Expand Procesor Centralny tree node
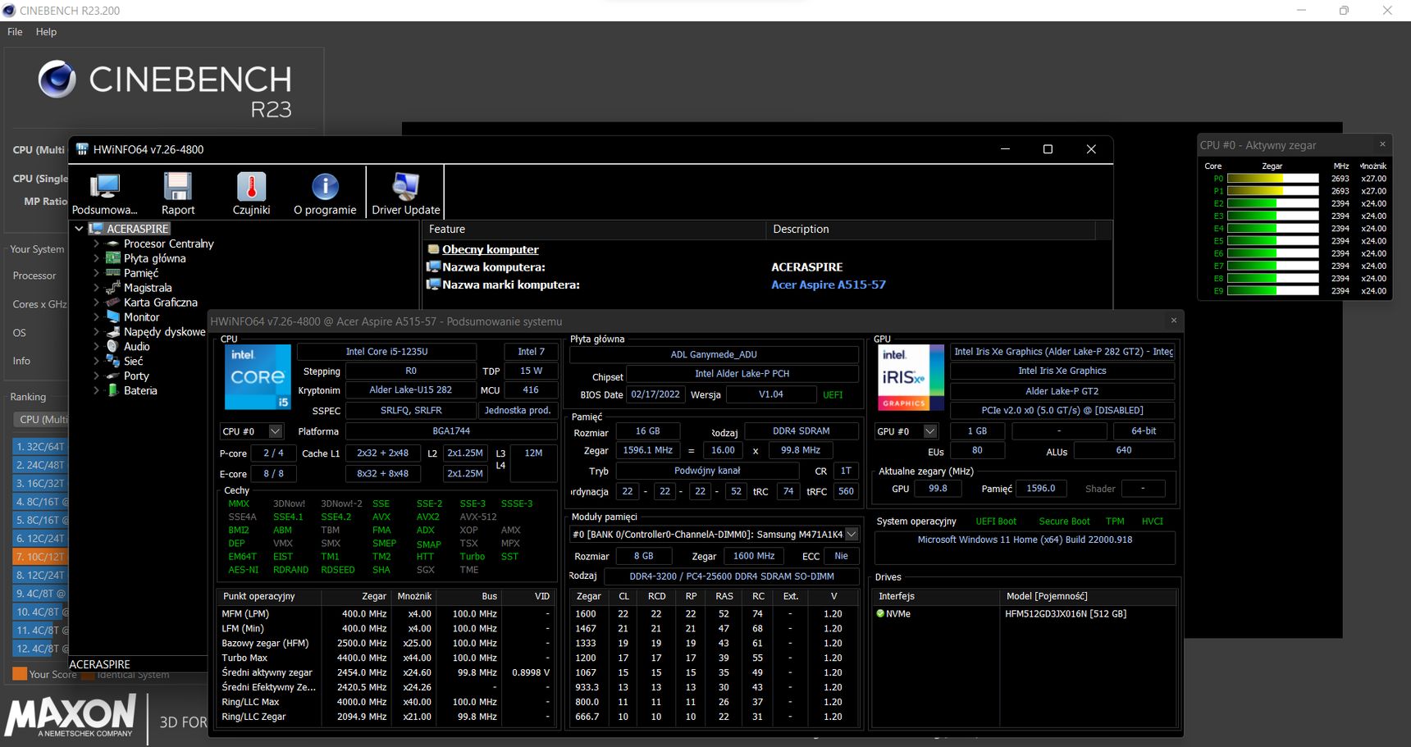Viewport: 1411px width, 747px height. (96, 244)
